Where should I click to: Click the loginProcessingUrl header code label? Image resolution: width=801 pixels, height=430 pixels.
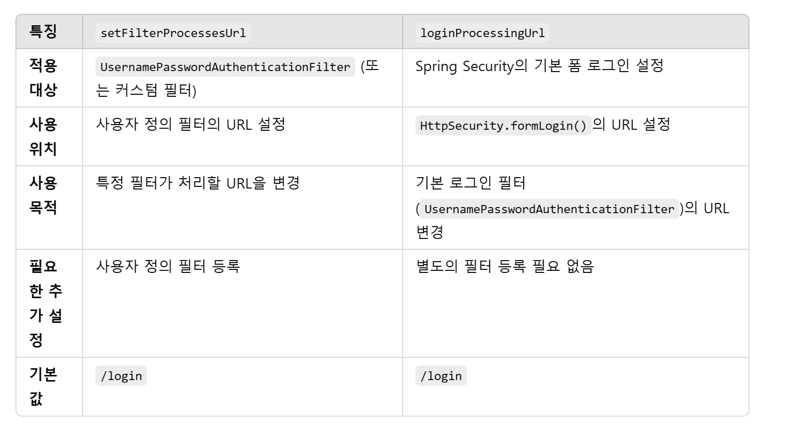pos(482,33)
